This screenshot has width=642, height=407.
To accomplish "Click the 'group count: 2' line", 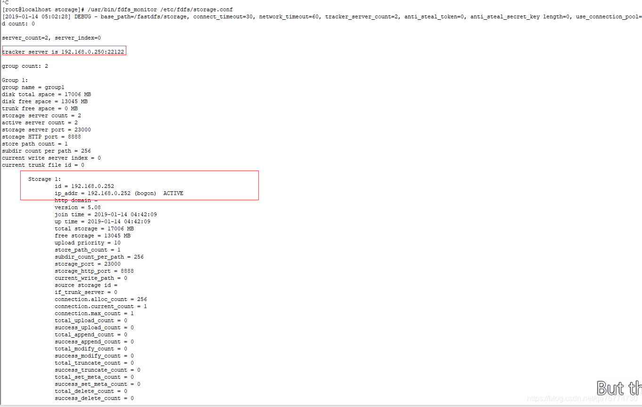I will tap(25, 66).
